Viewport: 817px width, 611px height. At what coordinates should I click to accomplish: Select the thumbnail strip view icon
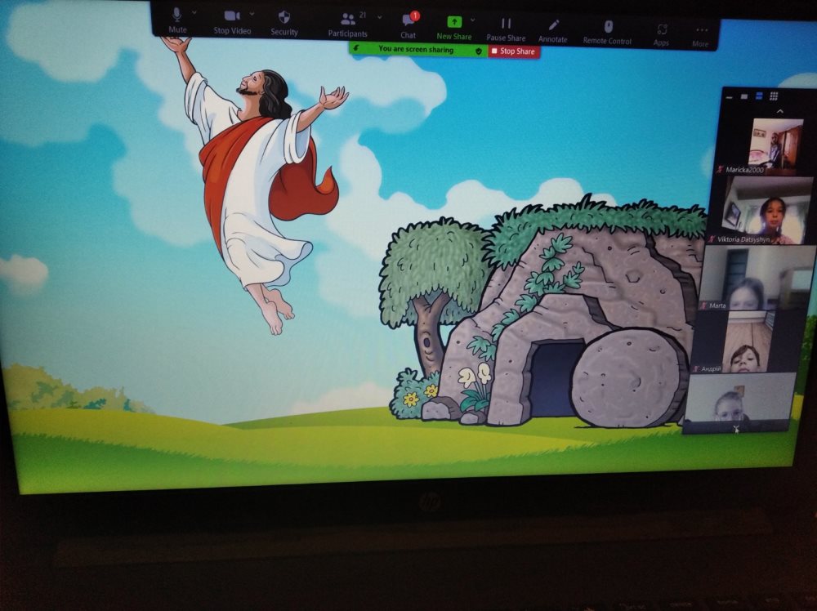(759, 96)
